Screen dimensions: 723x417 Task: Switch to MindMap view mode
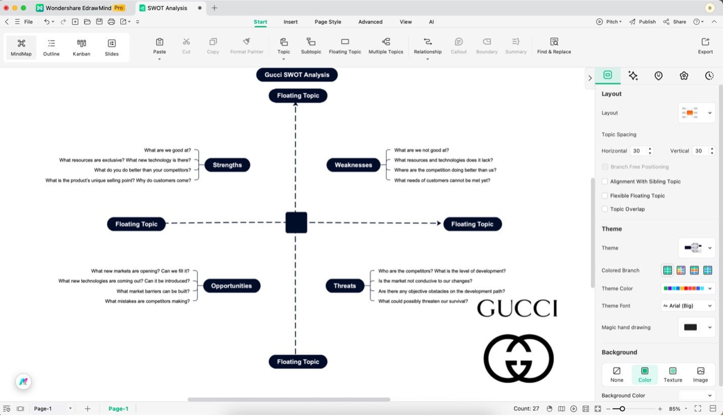pyautogui.click(x=21, y=48)
